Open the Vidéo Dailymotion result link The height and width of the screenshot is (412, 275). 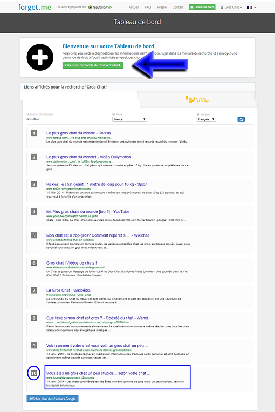(x=88, y=157)
